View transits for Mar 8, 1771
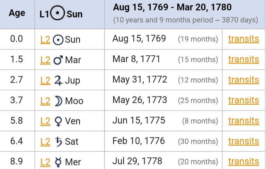266x169 pixels. point(243,59)
